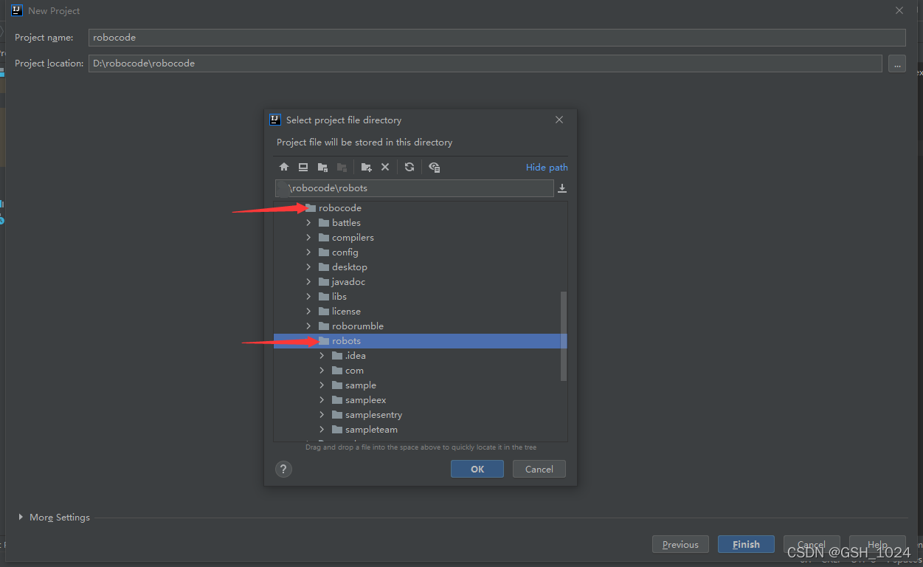Click the Project directory toolbar icon

coord(322,168)
